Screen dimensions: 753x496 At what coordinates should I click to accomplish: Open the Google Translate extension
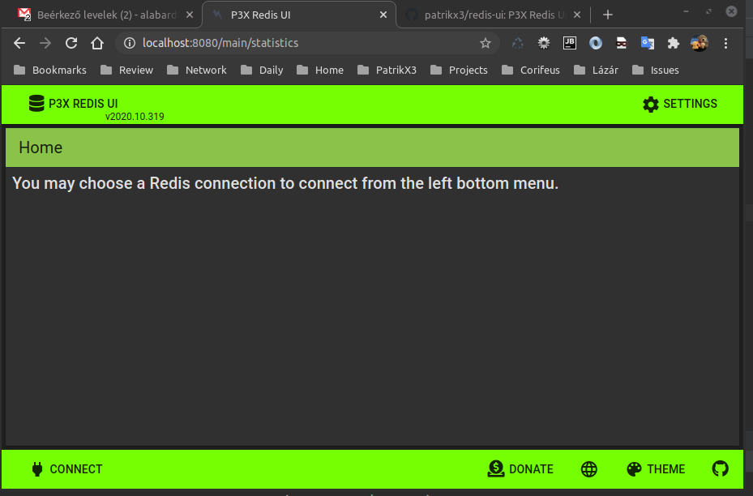pyautogui.click(x=648, y=43)
